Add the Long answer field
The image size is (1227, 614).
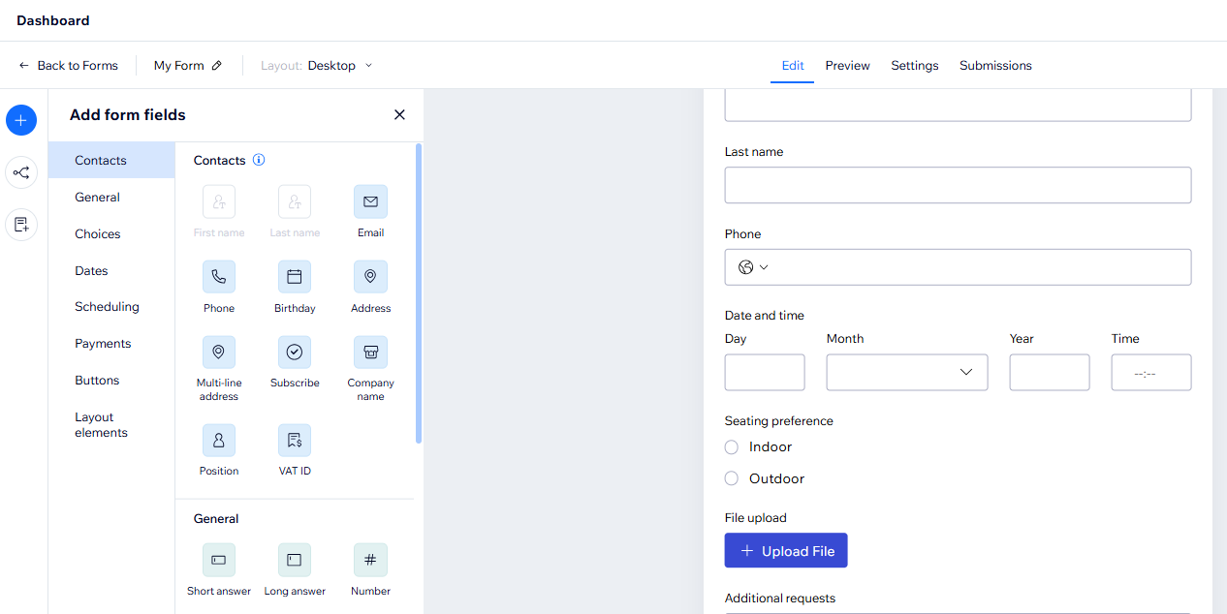click(295, 560)
